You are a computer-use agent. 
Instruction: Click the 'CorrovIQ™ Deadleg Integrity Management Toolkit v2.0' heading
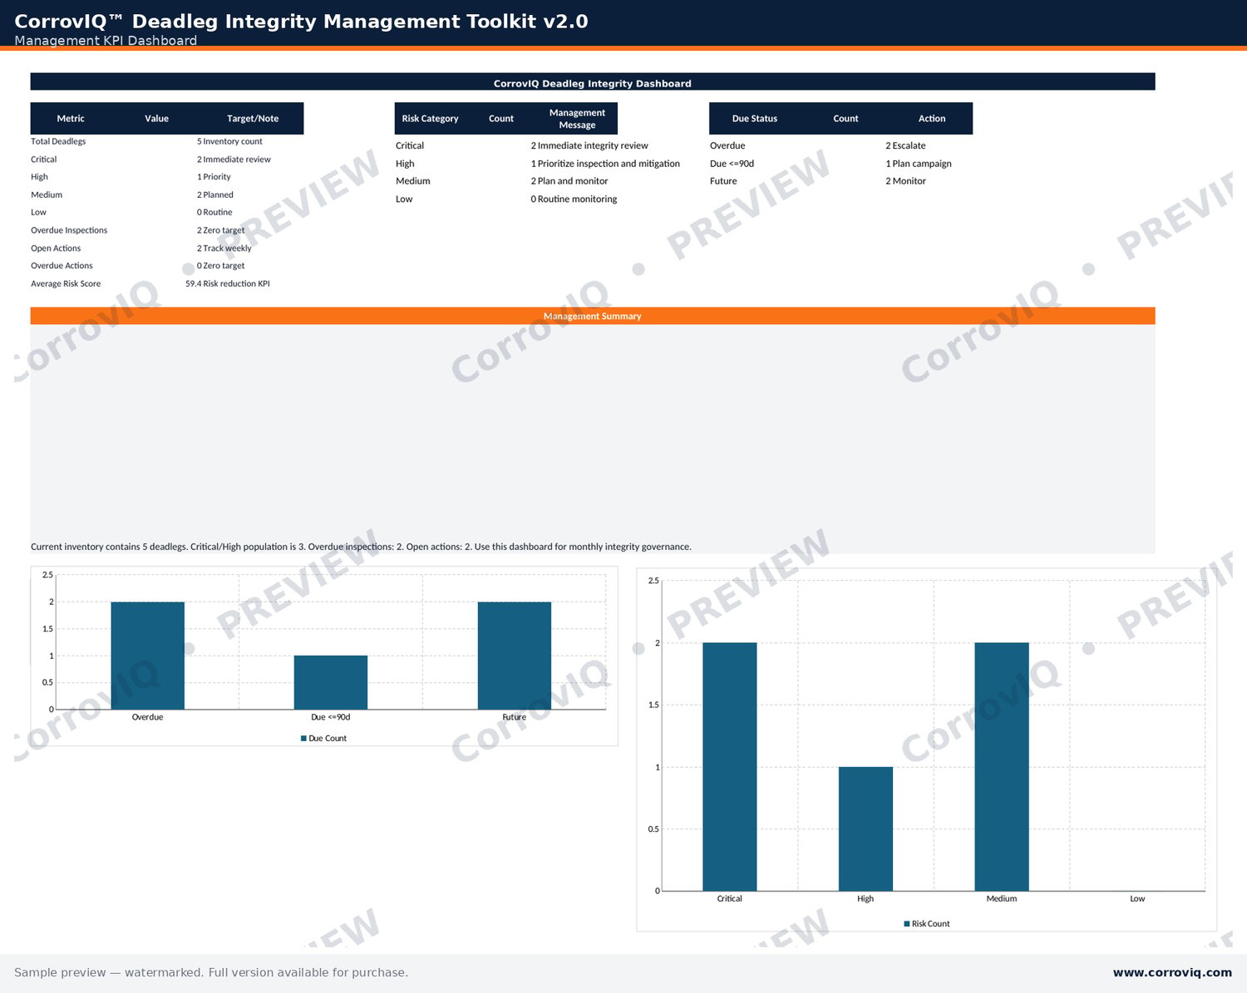point(301,21)
